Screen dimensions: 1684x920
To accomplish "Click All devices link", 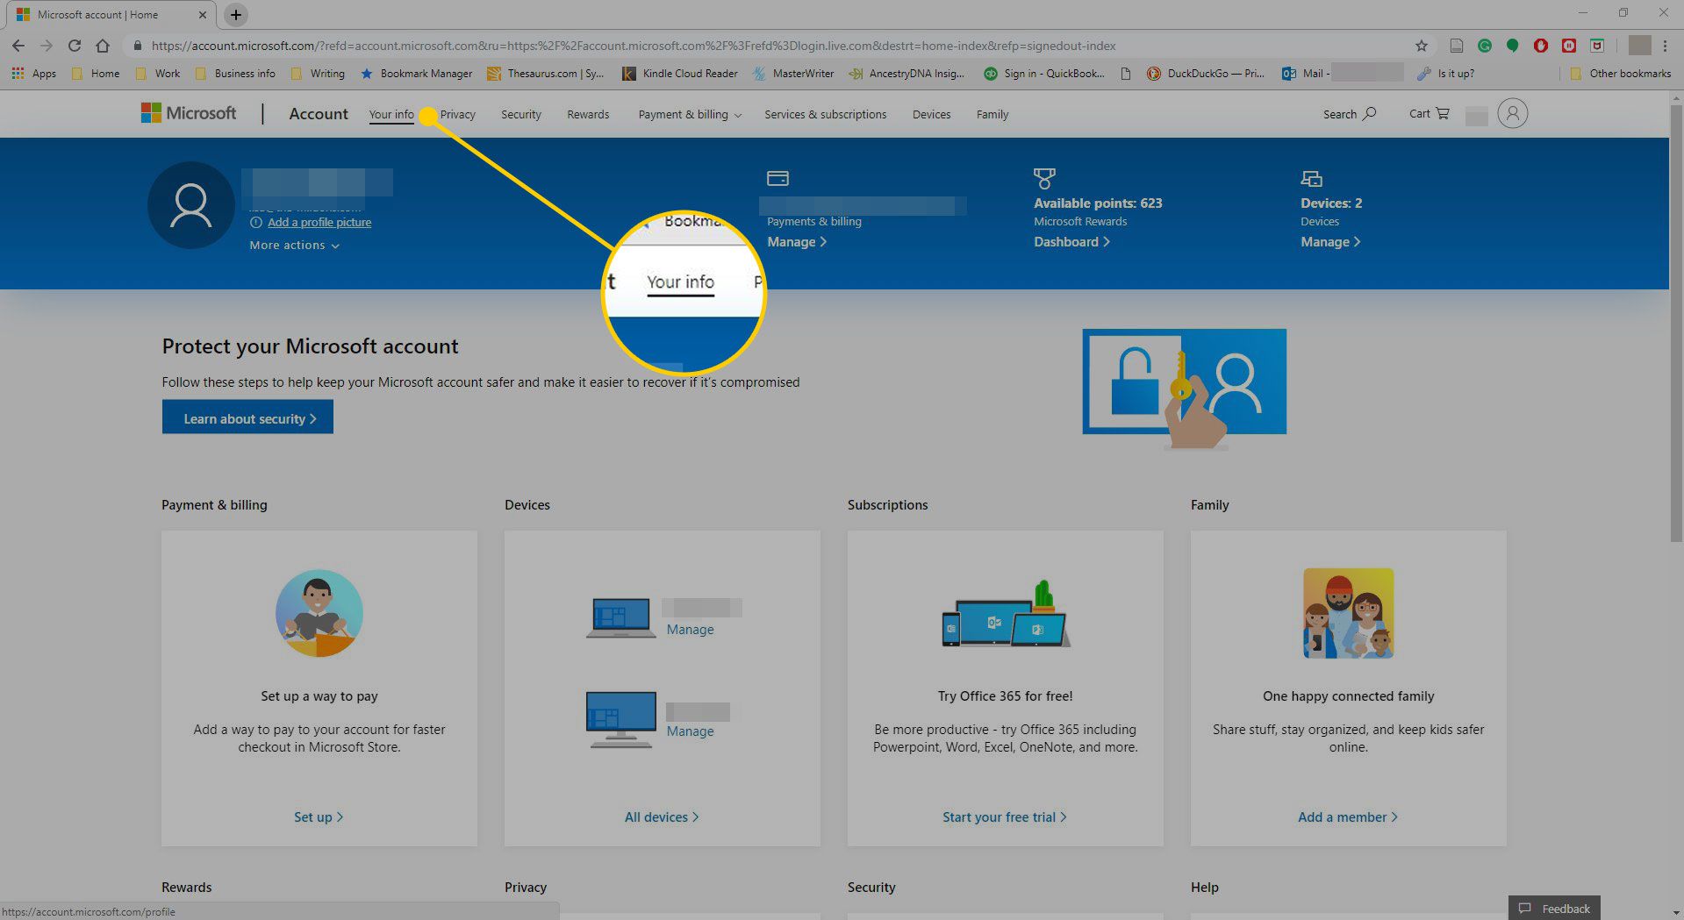I will pyautogui.click(x=662, y=817).
